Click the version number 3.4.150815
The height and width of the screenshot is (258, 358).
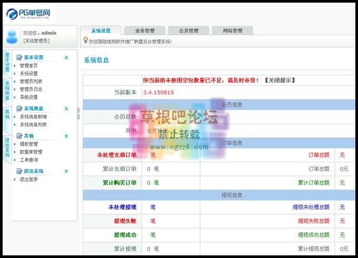point(158,93)
